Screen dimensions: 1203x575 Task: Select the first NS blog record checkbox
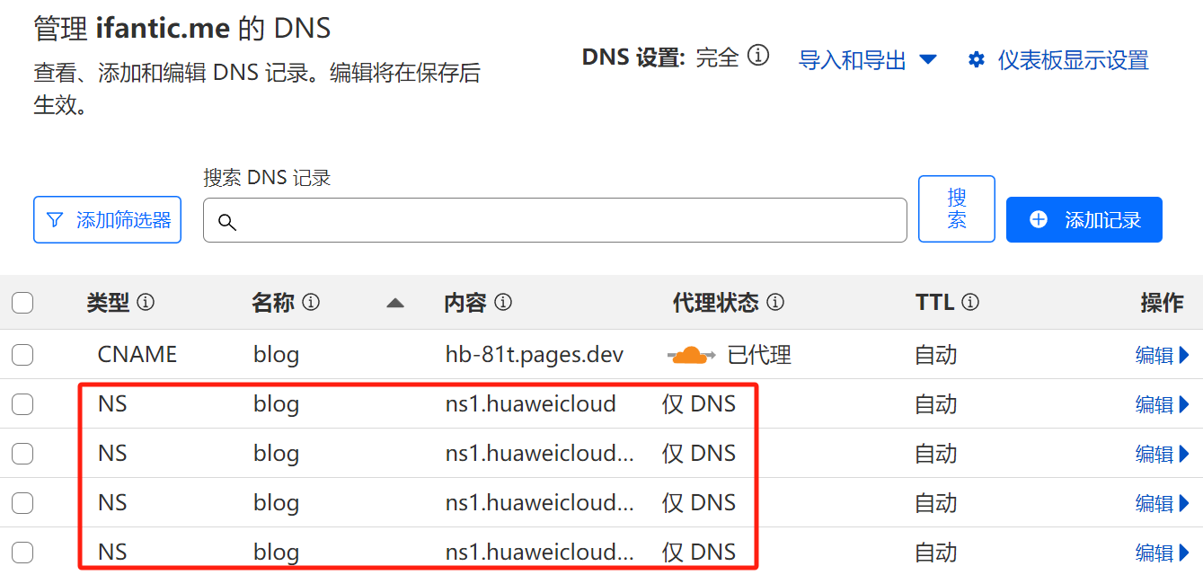22,404
